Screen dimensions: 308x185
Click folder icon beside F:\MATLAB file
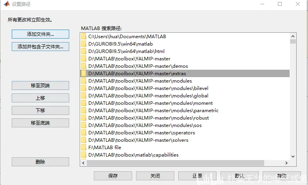[84, 147]
